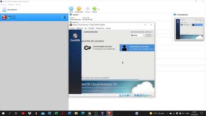Click the network status icon

tap(128, 95)
